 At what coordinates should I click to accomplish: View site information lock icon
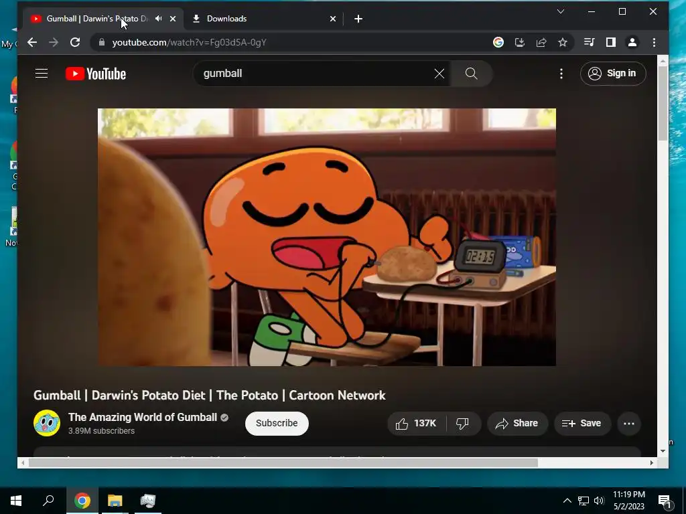click(102, 42)
